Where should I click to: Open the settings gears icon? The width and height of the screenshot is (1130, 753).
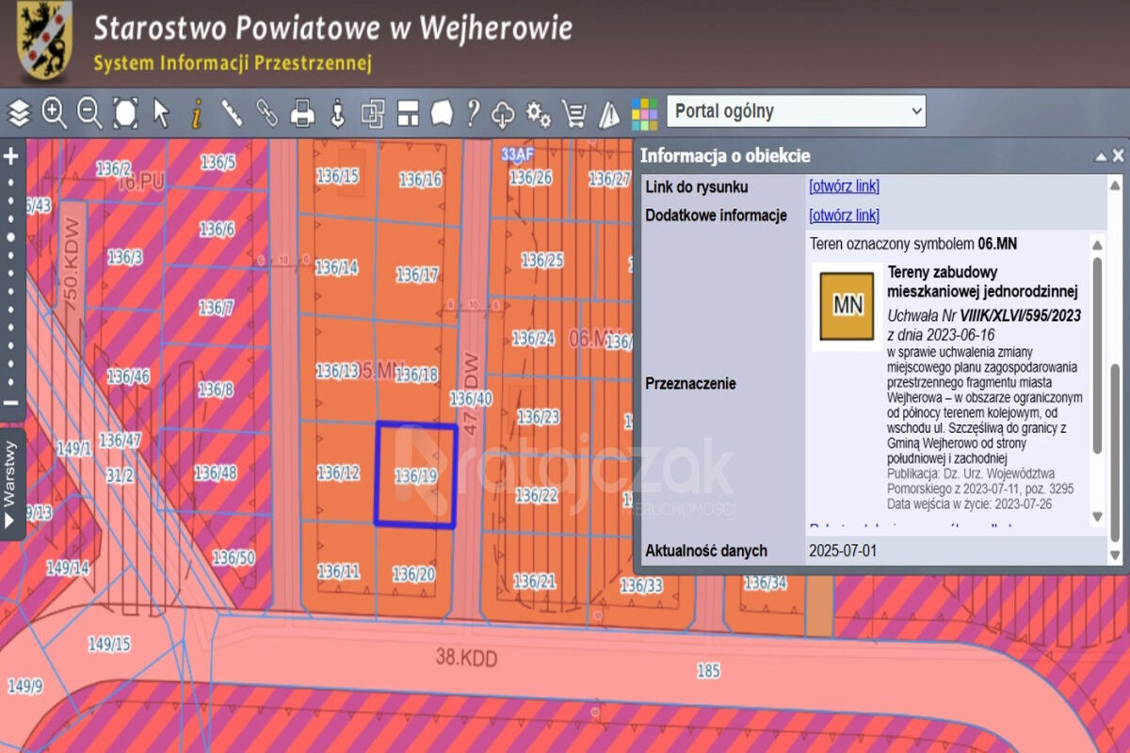pos(539,114)
